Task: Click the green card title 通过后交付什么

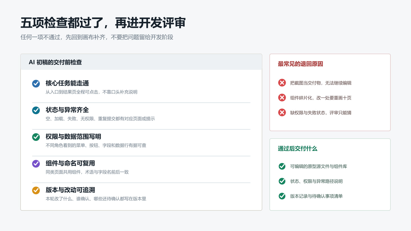Action: click(297, 149)
